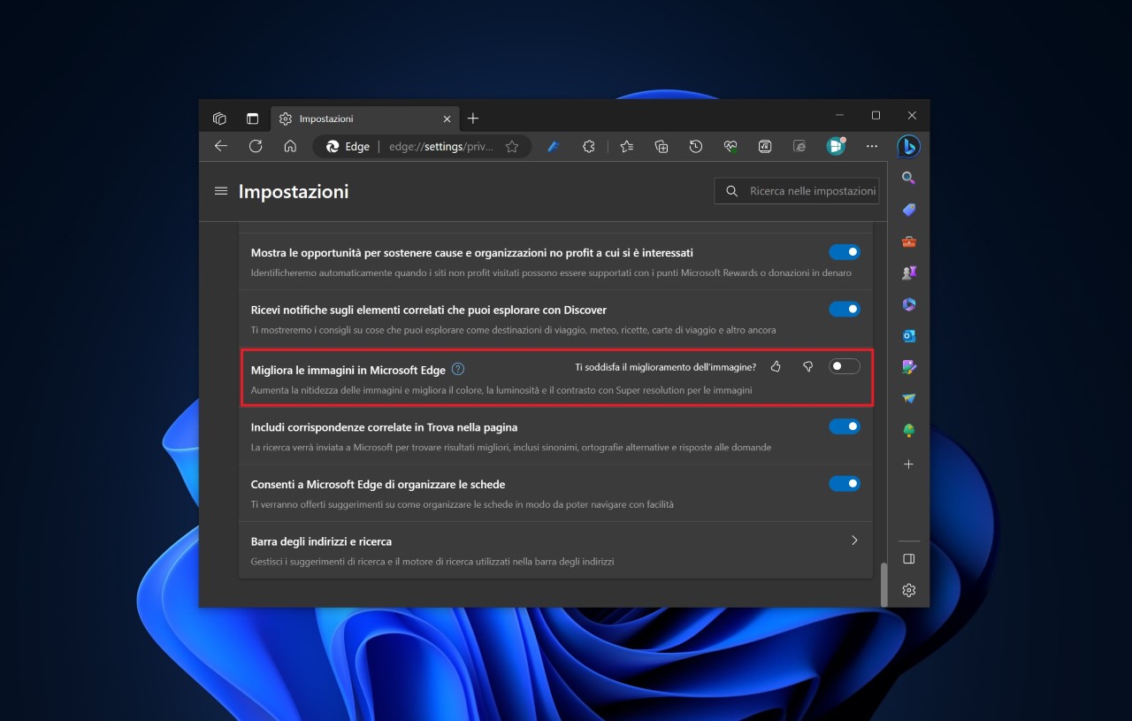The image size is (1132, 721).
Task: Open the History clock icon
Action: 696,147
